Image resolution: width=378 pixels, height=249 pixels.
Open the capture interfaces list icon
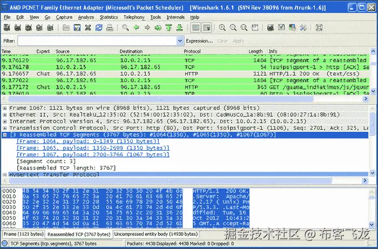point(6,28)
